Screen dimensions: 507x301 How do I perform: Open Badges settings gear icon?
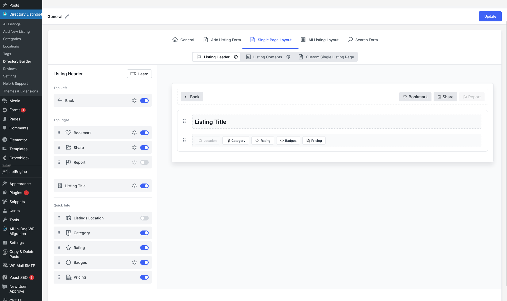[134, 262]
